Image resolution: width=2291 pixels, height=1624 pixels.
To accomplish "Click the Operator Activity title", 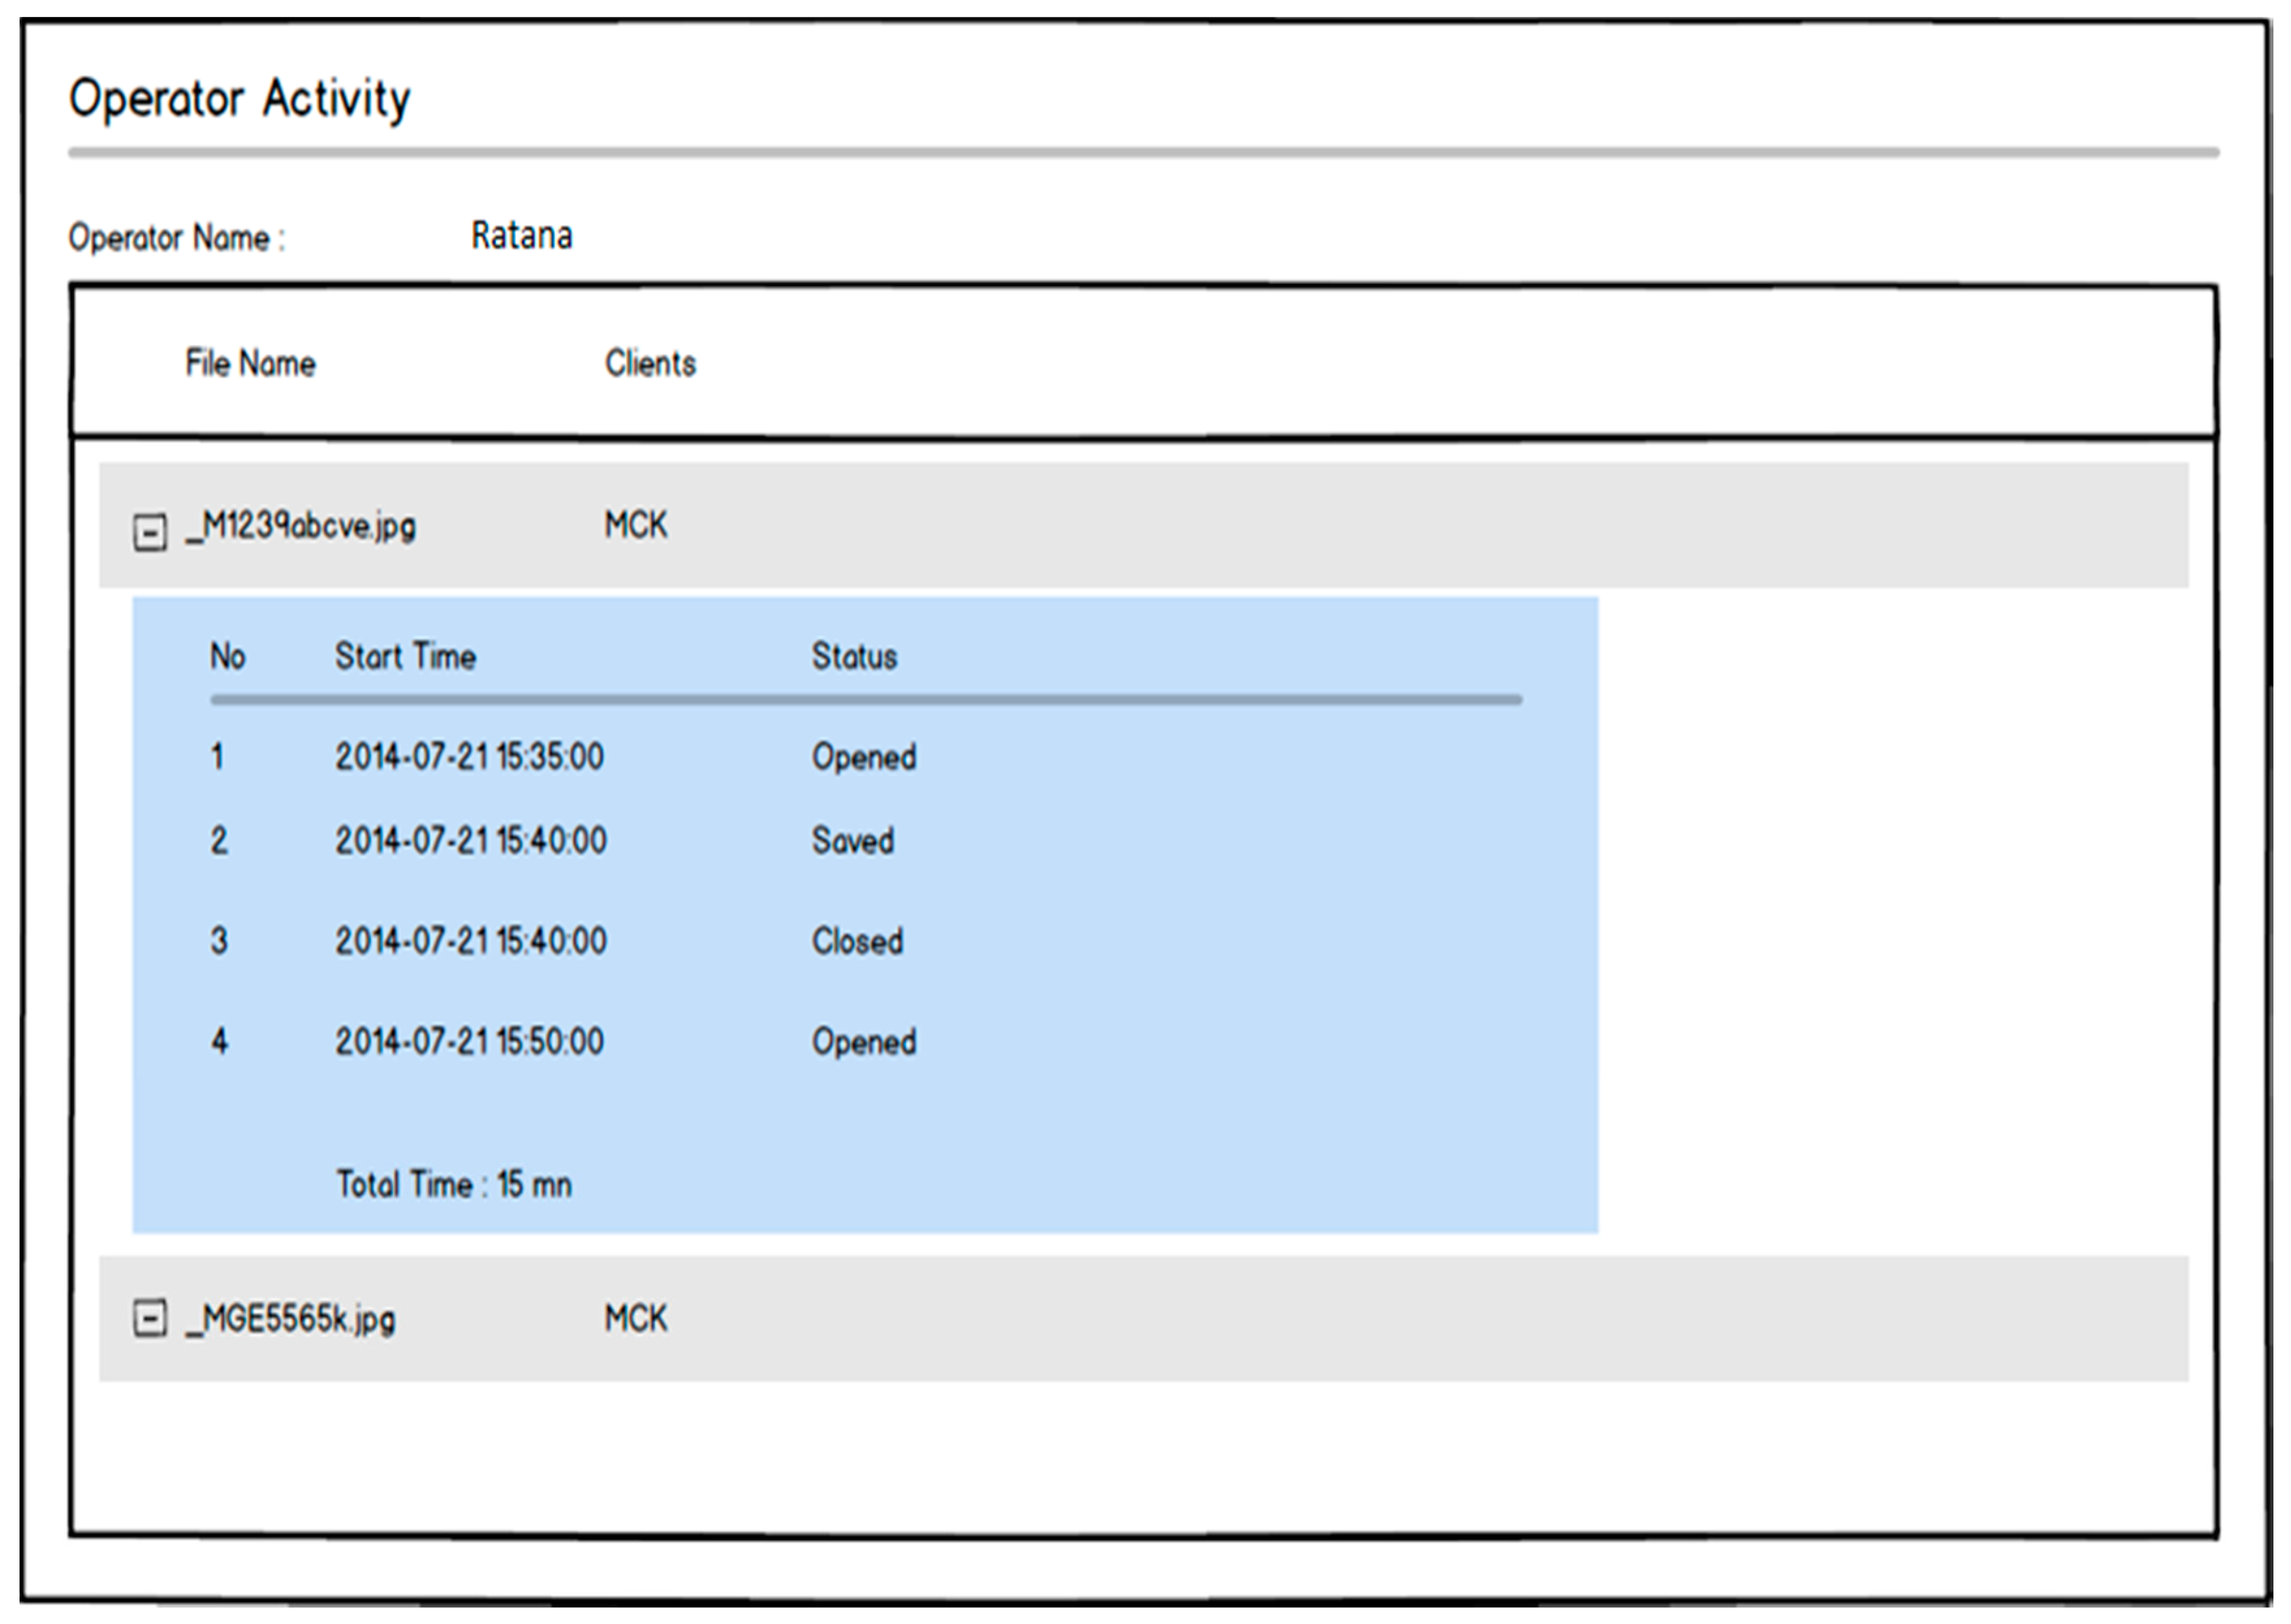I will pos(240,99).
